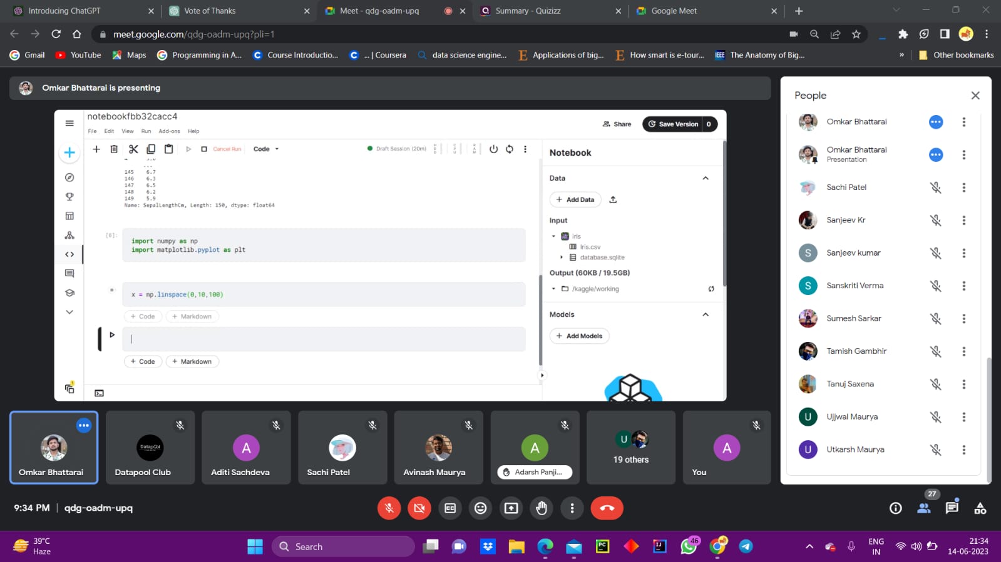Raise hand in the meeting
Screen dimensions: 1001x562
click(542, 508)
